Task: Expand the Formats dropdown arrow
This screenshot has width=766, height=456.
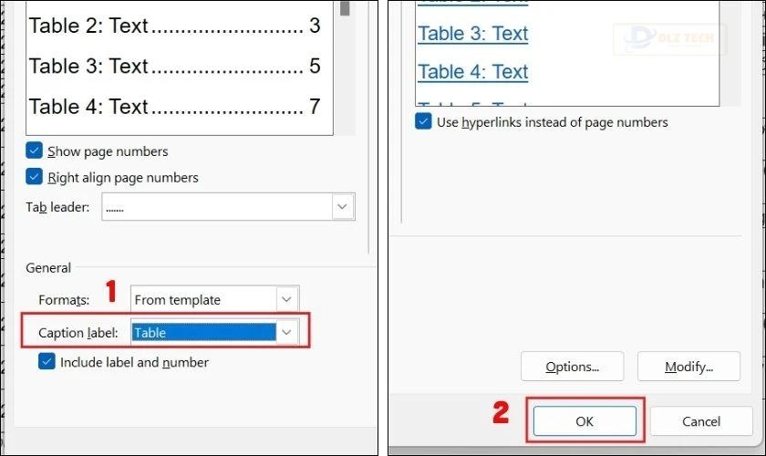Action: (286, 299)
